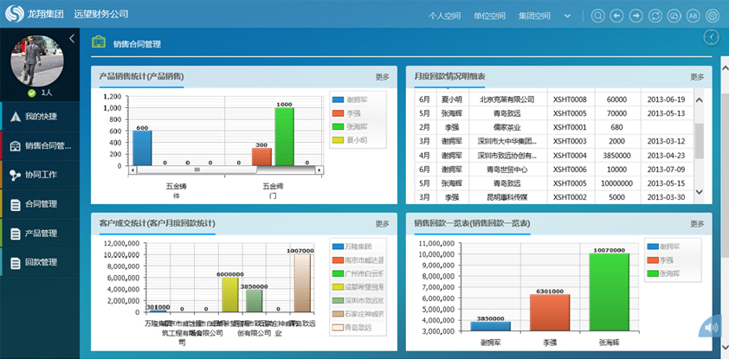Image resolution: width=729 pixels, height=359 pixels.
Task: Switch to 单位空间
Action: tap(489, 16)
